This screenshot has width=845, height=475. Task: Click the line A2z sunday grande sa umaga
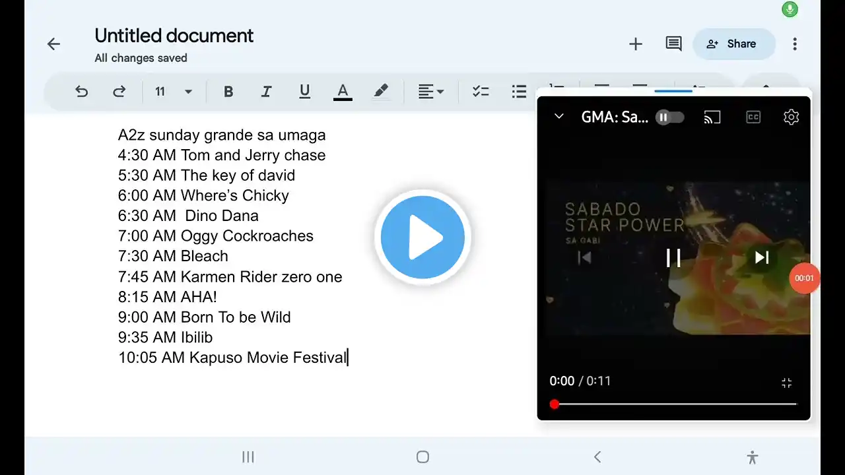pos(222,135)
